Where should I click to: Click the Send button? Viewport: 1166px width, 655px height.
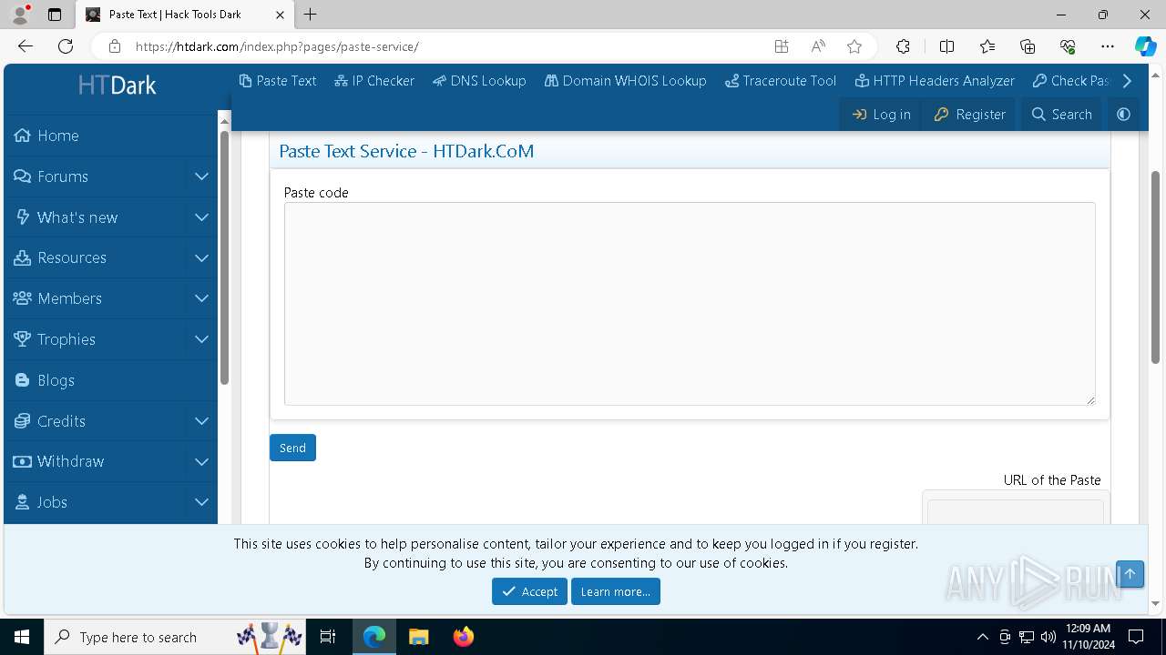coord(292,448)
